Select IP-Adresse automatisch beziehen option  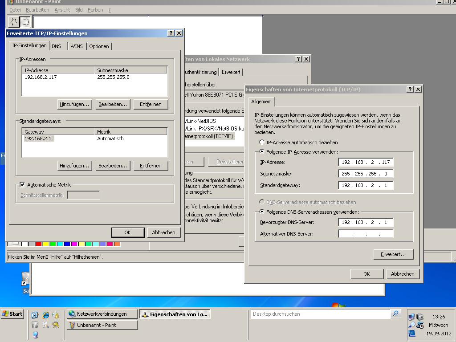pyautogui.click(x=262, y=142)
